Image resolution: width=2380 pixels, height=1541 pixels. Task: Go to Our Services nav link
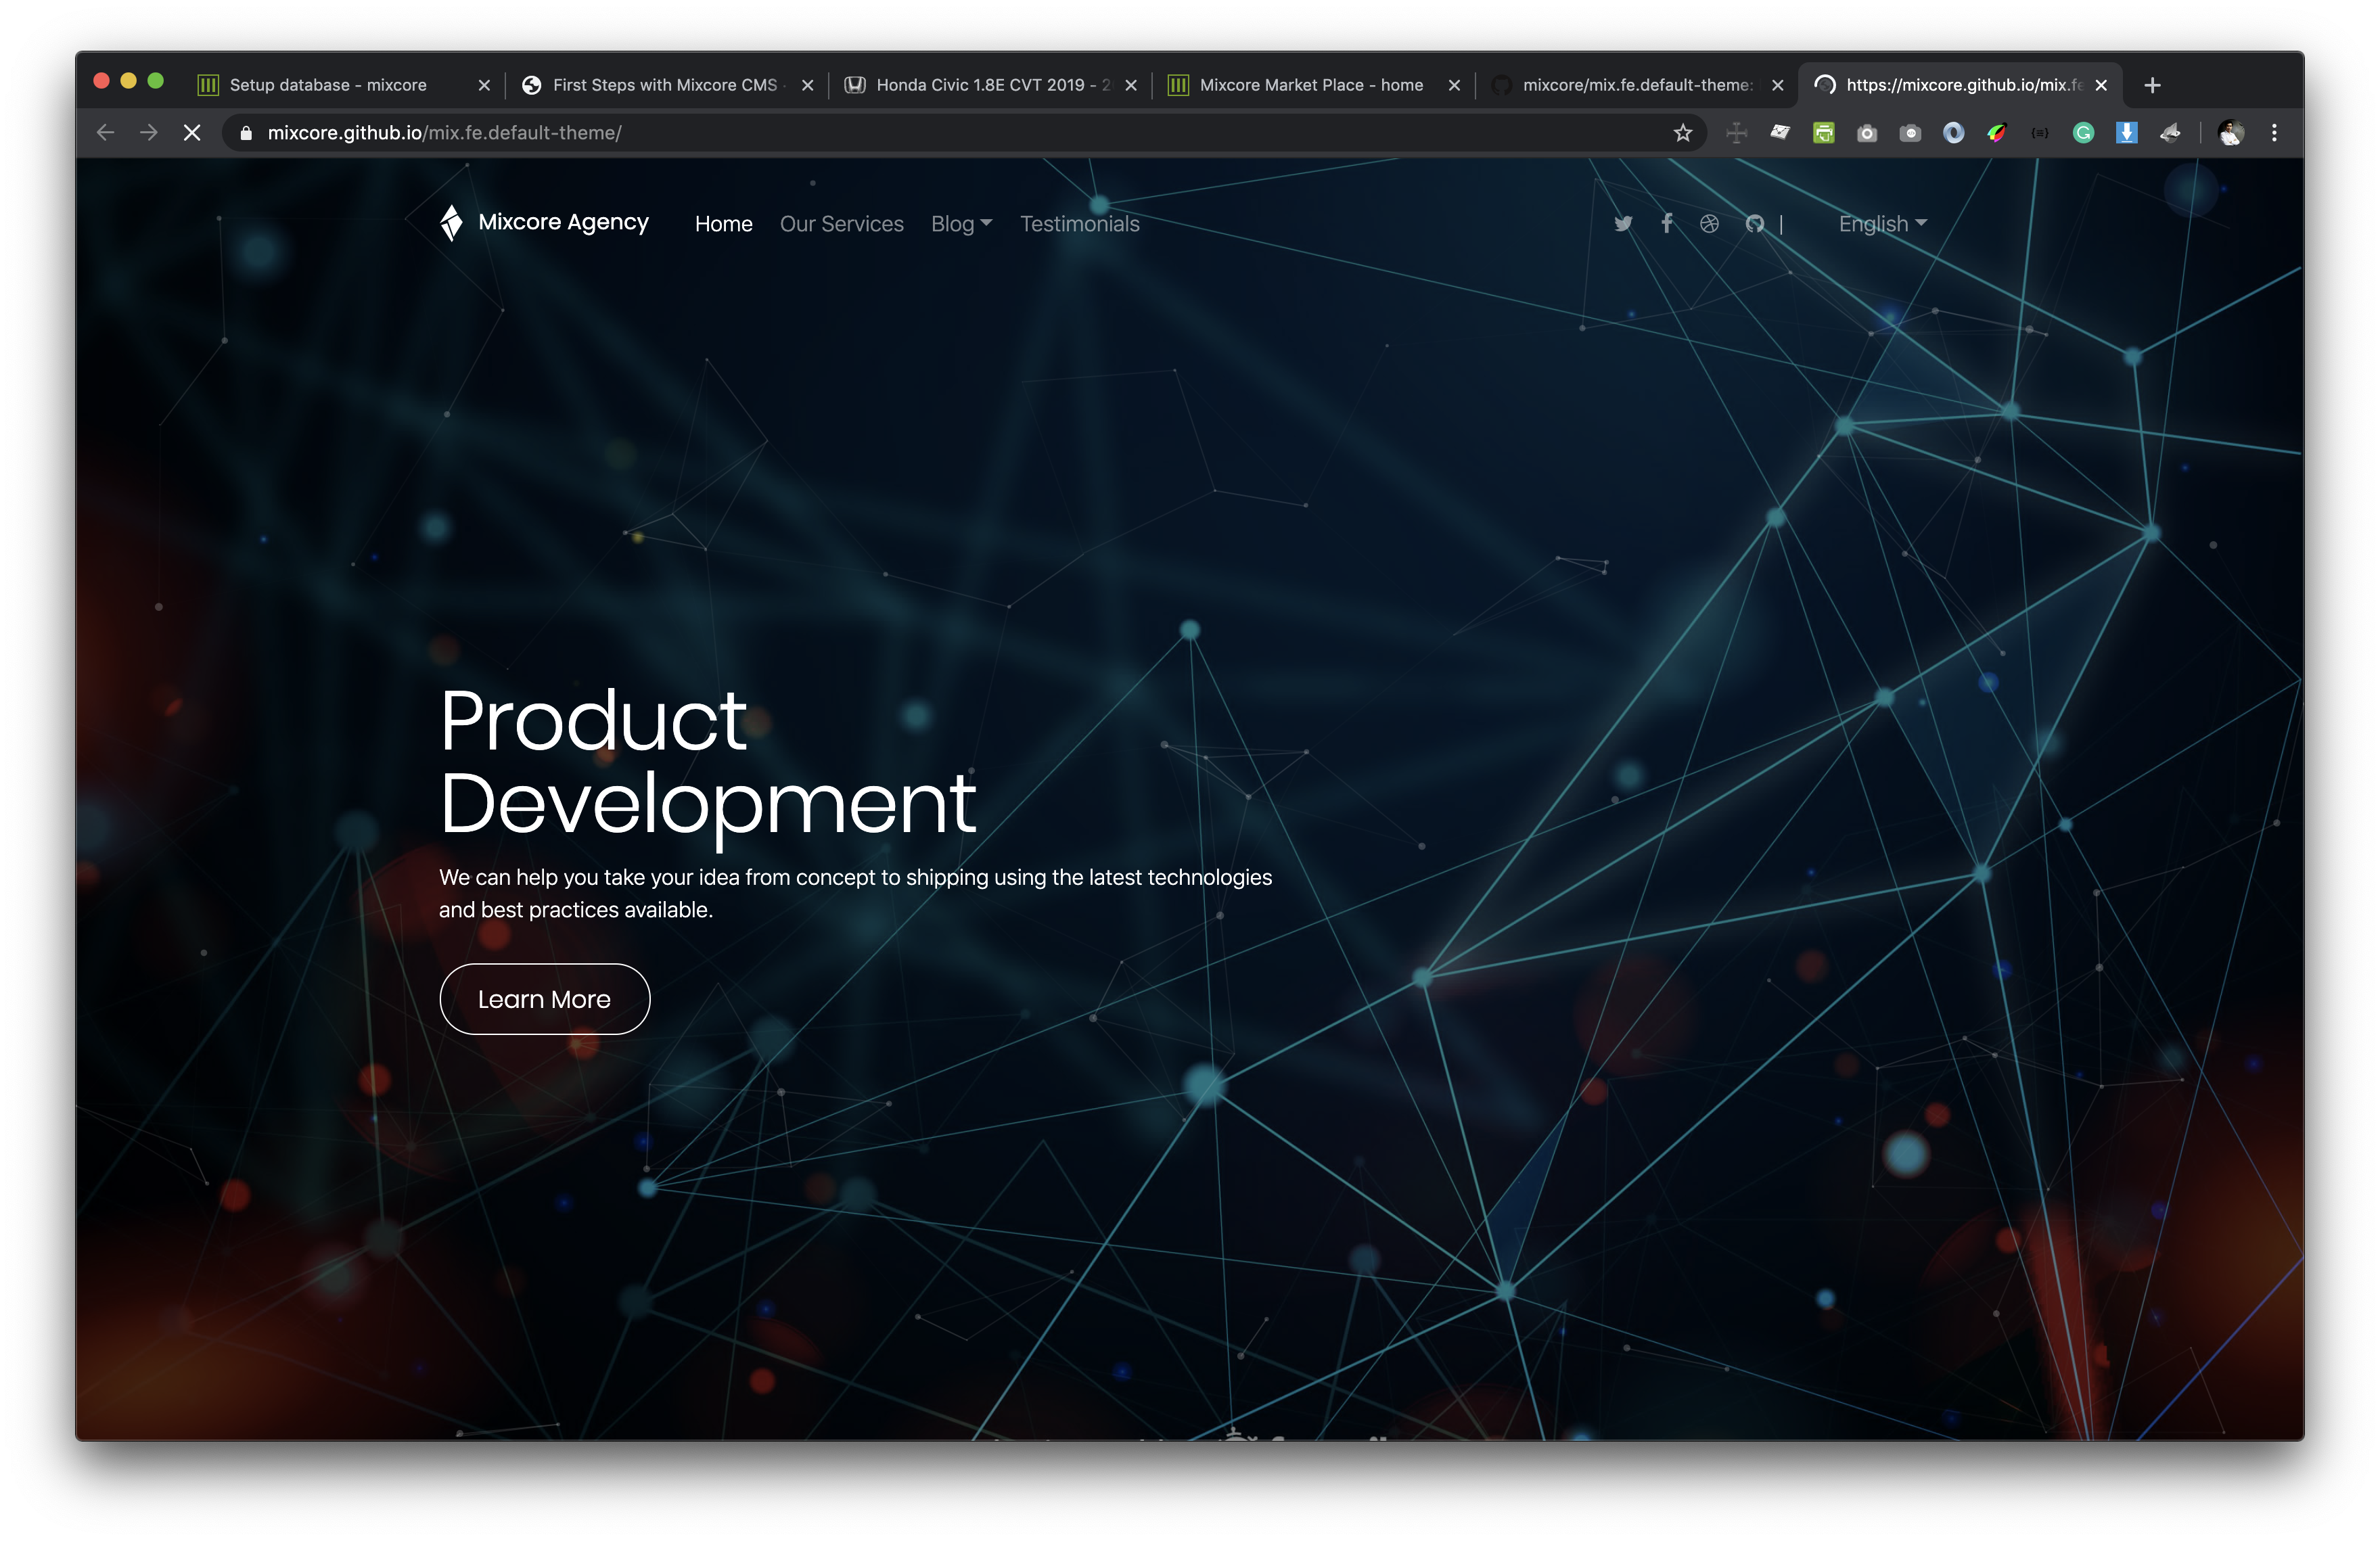click(841, 224)
